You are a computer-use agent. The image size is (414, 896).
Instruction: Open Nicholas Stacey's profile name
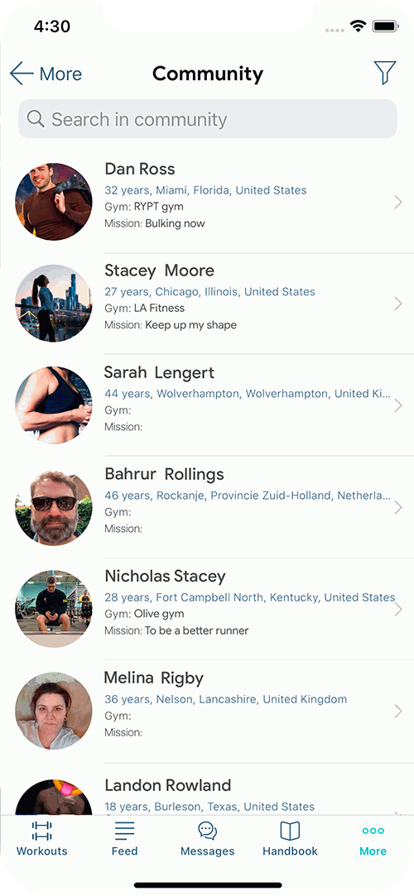tap(166, 576)
